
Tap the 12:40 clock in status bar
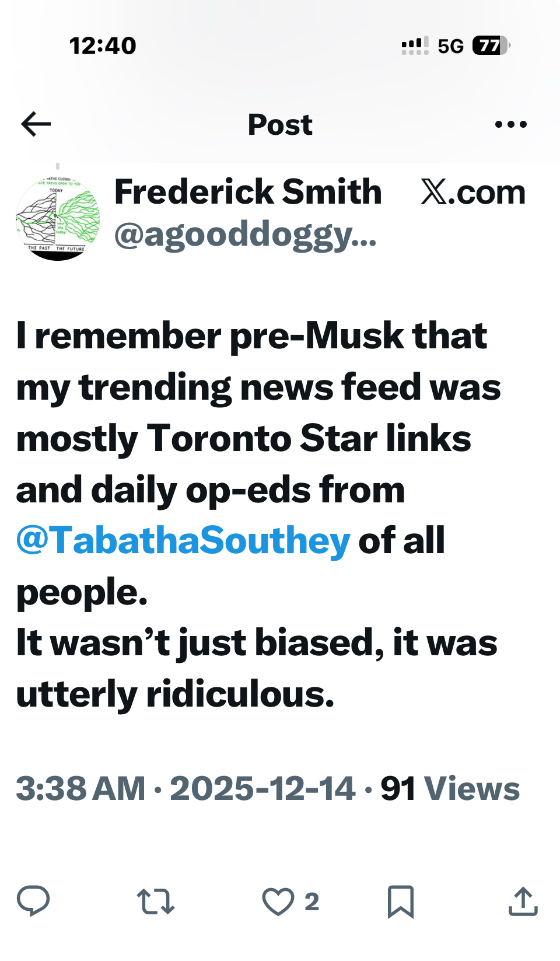point(103,46)
